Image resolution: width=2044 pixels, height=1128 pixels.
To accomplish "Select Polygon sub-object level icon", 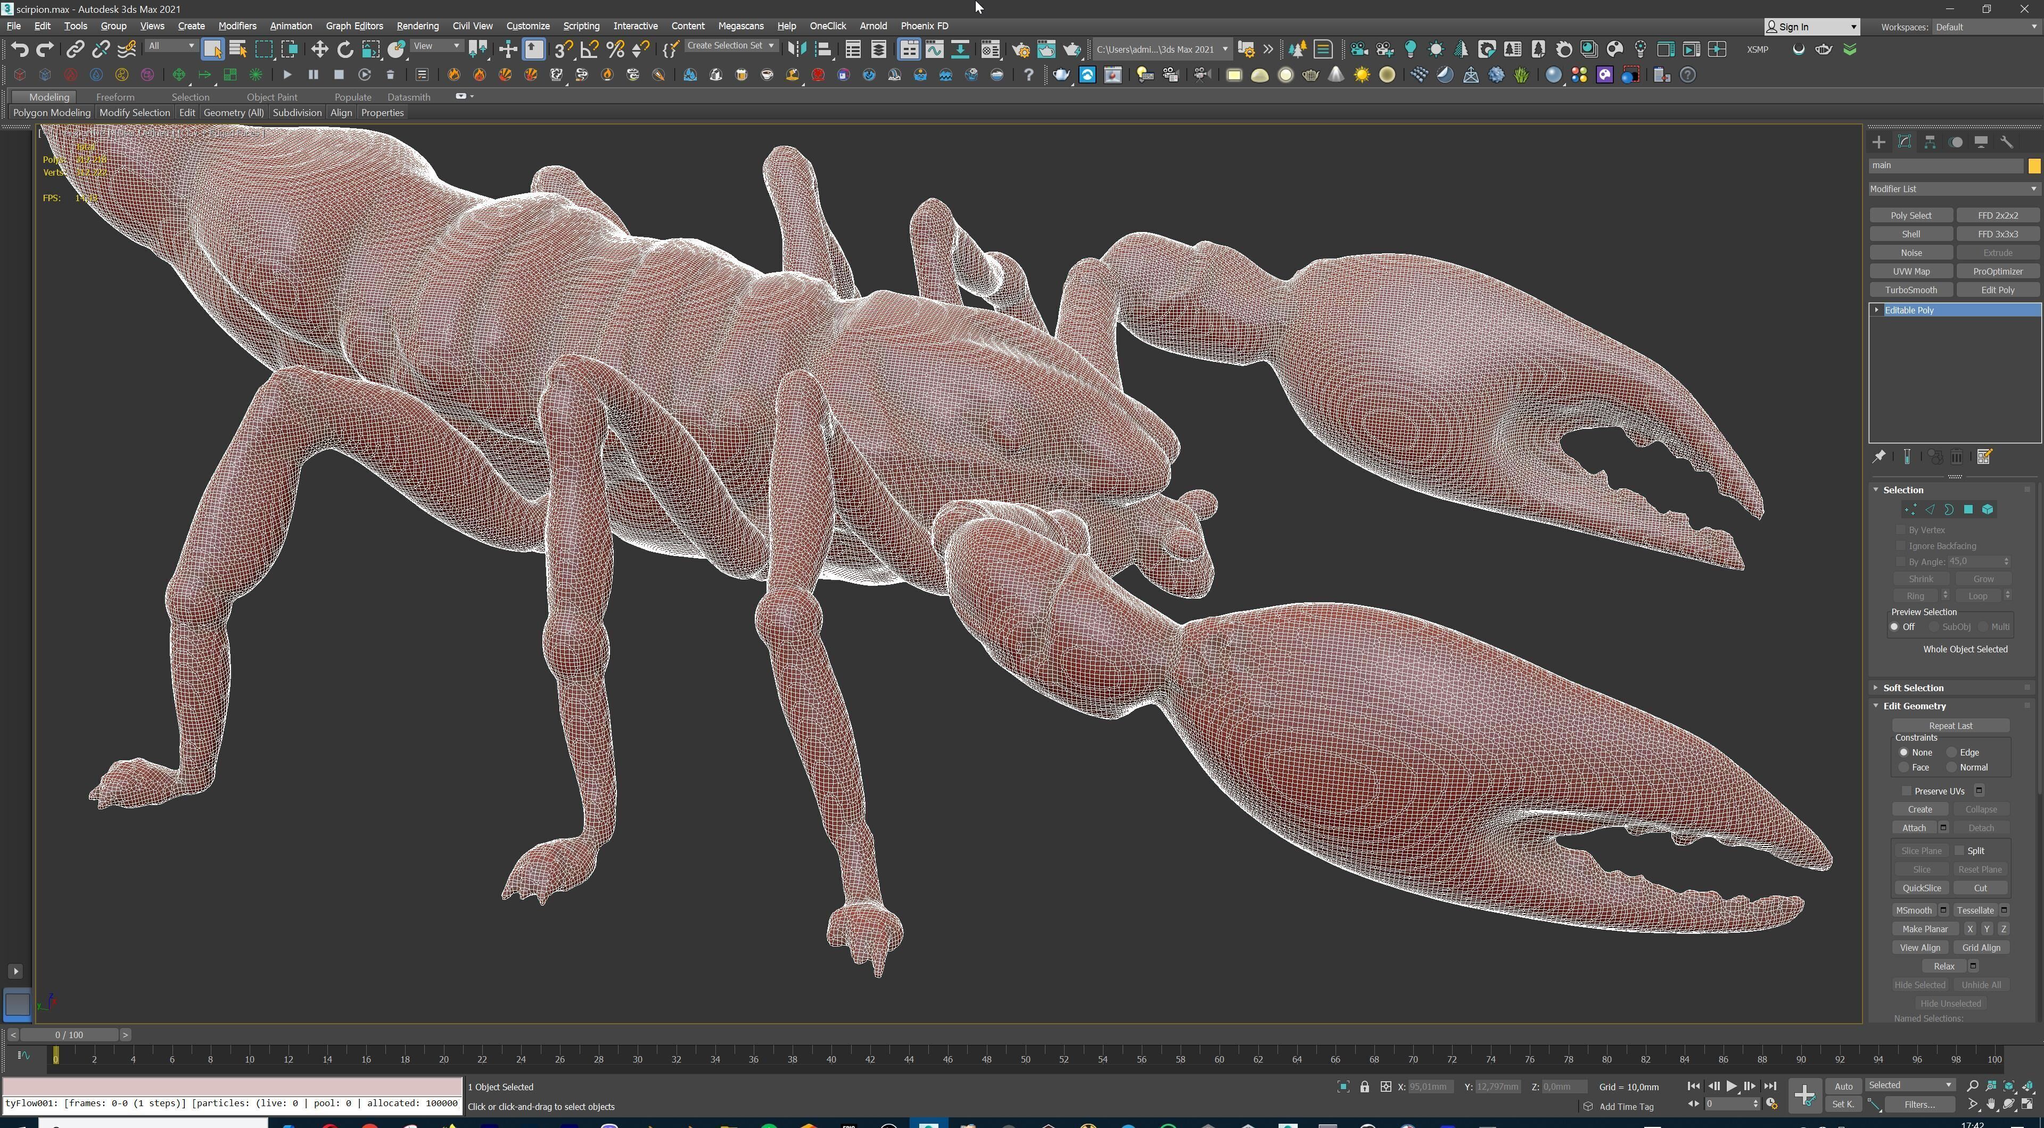I will point(1968,509).
